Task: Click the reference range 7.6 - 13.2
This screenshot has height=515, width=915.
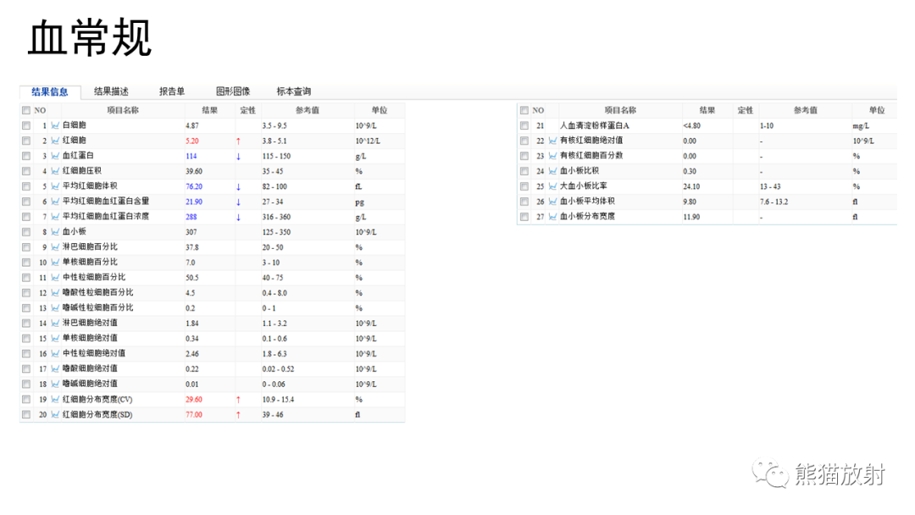Action: 774,202
